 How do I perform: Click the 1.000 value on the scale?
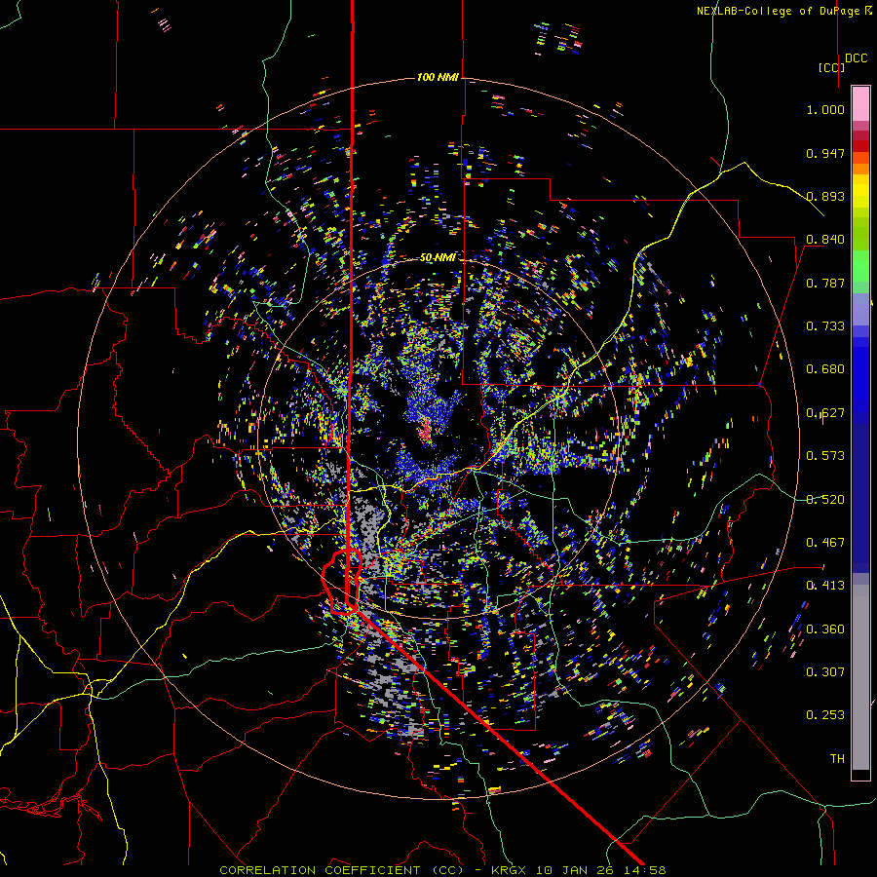[825, 109]
